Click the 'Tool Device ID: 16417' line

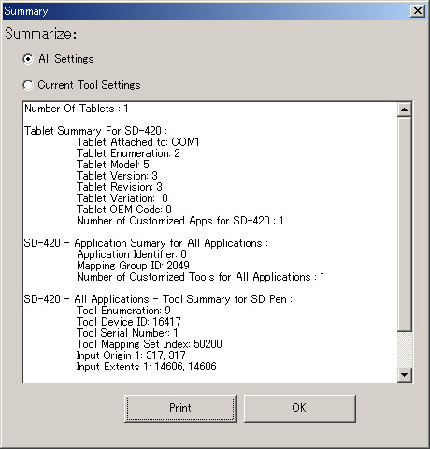point(129,322)
